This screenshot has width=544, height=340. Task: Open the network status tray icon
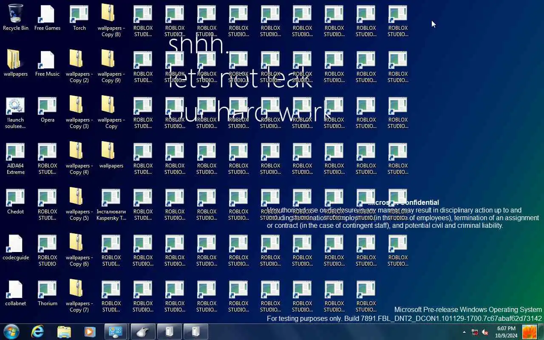click(x=475, y=332)
